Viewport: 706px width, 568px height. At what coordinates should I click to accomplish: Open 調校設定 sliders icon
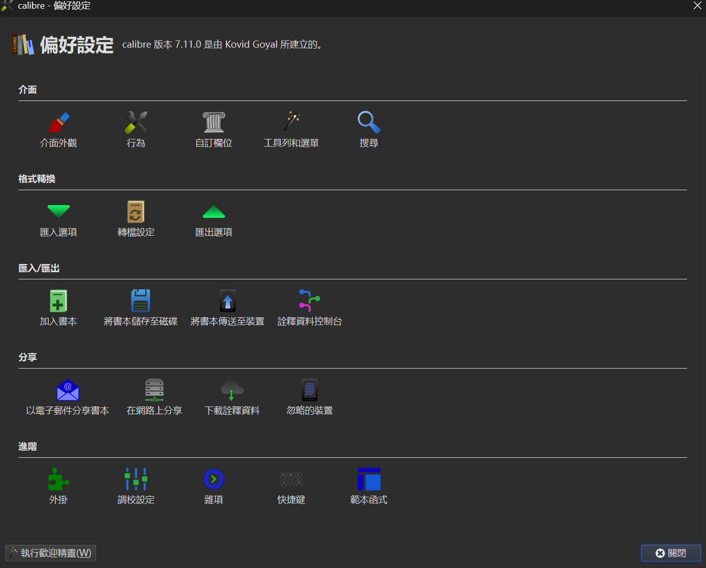pyautogui.click(x=136, y=479)
